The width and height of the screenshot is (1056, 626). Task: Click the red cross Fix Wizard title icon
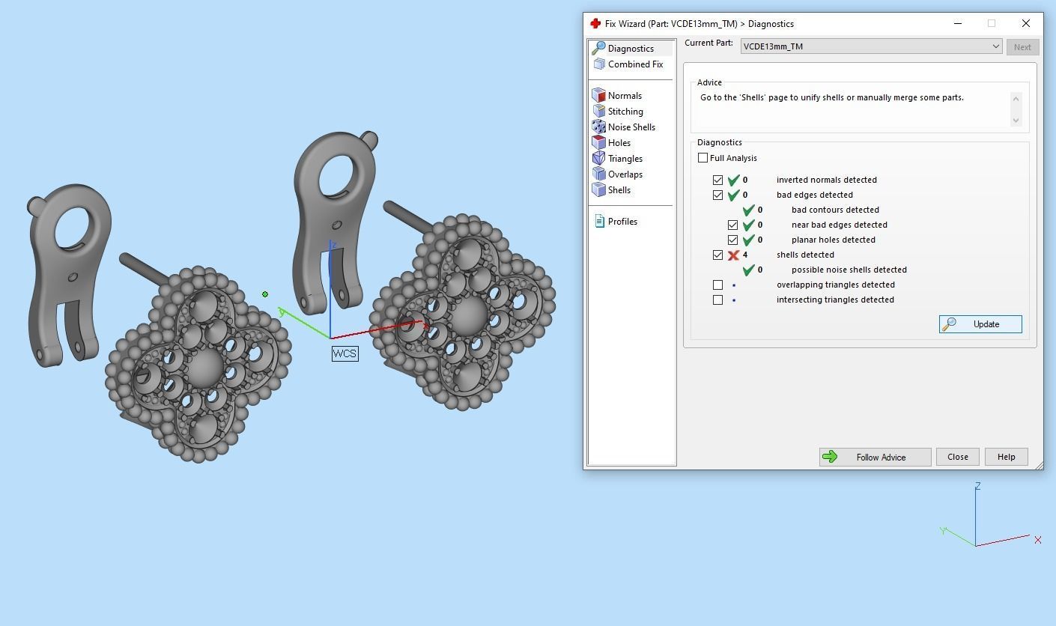click(x=595, y=23)
